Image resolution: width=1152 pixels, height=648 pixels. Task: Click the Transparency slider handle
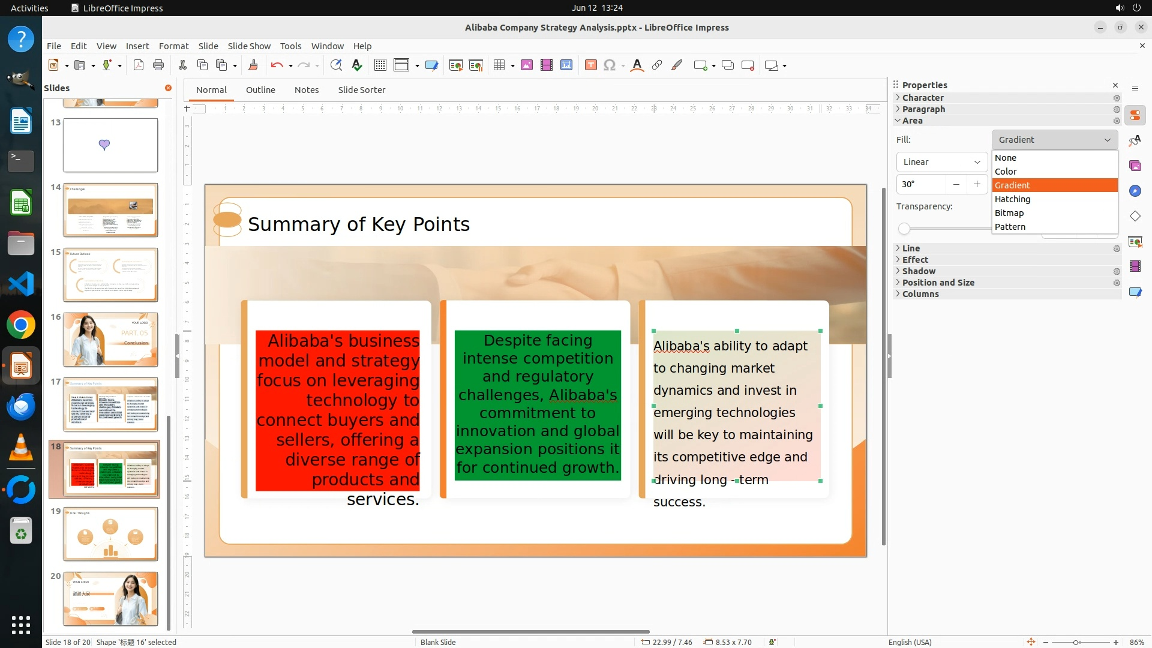tap(904, 228)
